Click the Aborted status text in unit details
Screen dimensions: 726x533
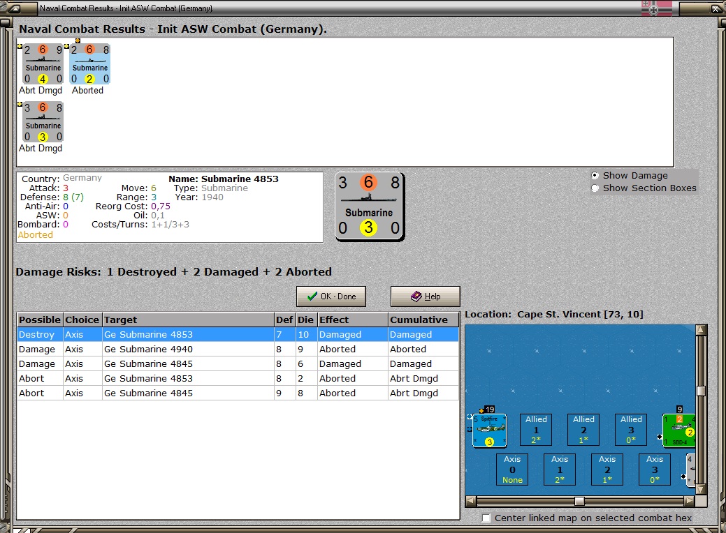(x=35, y=235)
